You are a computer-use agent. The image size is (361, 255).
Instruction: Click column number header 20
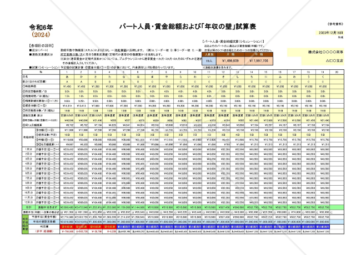(337, 72)
